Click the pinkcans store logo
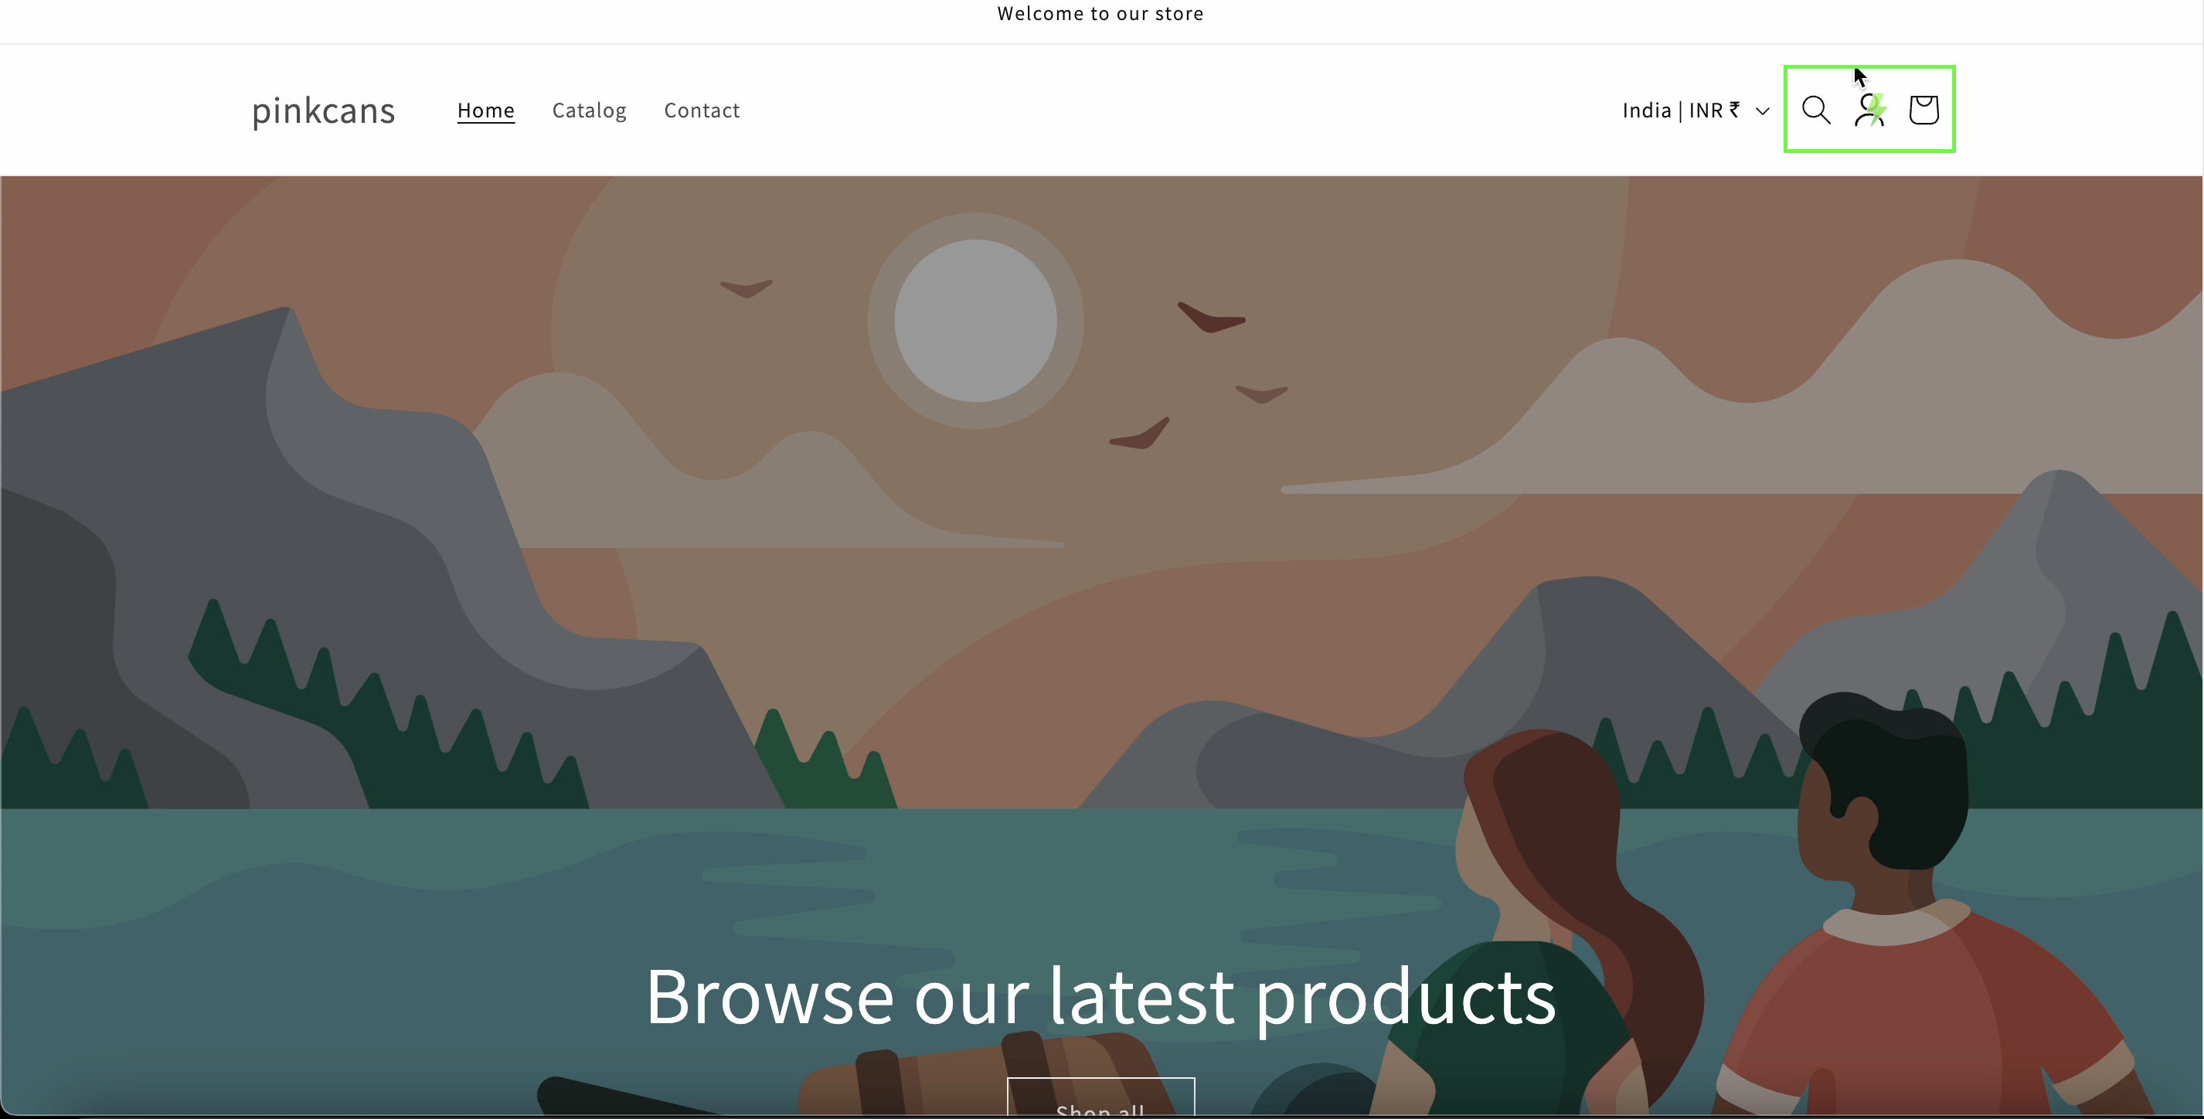Image resolution: width=2204 pixels, height=1119 pixels. [323, 111]
